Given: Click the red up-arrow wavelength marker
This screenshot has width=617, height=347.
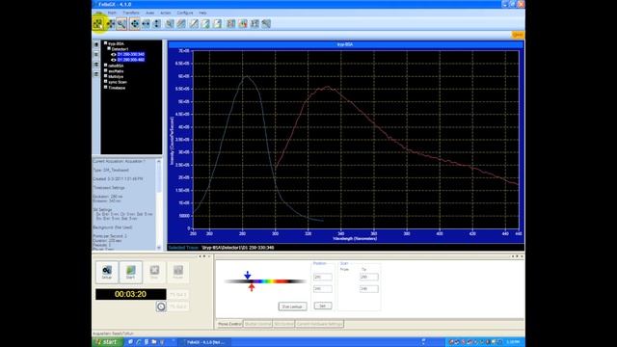Looking at the screenshot, I should pyautogui.click(x=252, y=287).
